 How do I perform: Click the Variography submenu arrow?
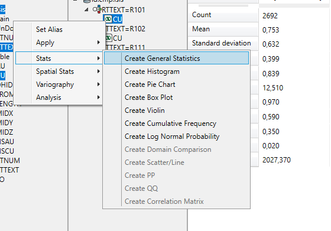point(98,84)
